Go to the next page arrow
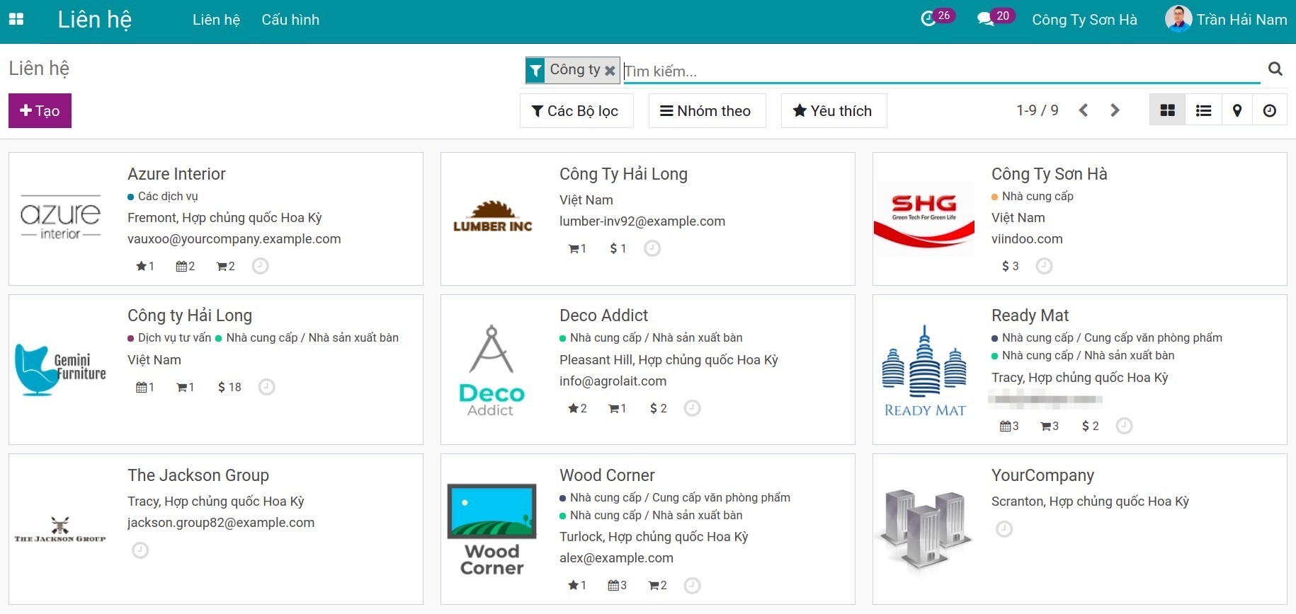This screenshot has width=1296, height=614. [x=1115, y=110]
